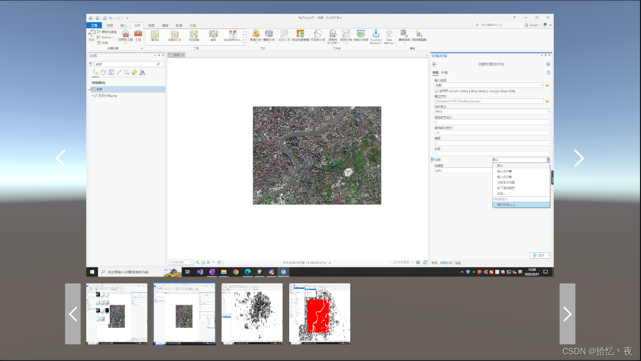Image resolution: width=641 pixels, height=361 pixels.
Task: Choose the highlighted .png layer option in dropdown
Action: 521,204
